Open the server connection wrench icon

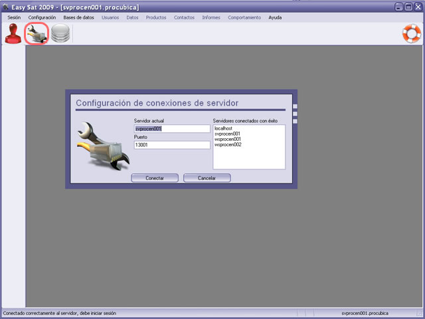[37, 33]
